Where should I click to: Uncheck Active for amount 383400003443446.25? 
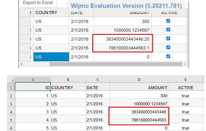tap(168, 39)
